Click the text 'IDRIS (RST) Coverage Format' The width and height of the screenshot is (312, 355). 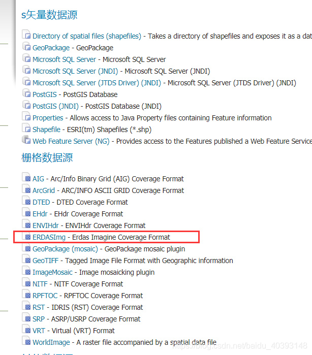tap(97, 308)
